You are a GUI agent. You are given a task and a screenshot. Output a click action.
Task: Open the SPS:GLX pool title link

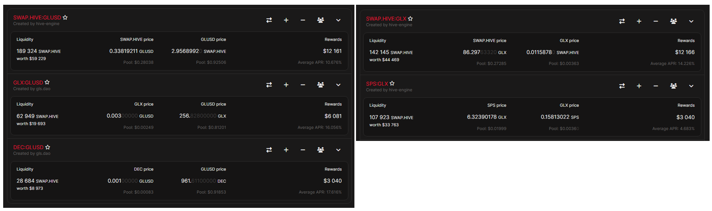(377, 84)
